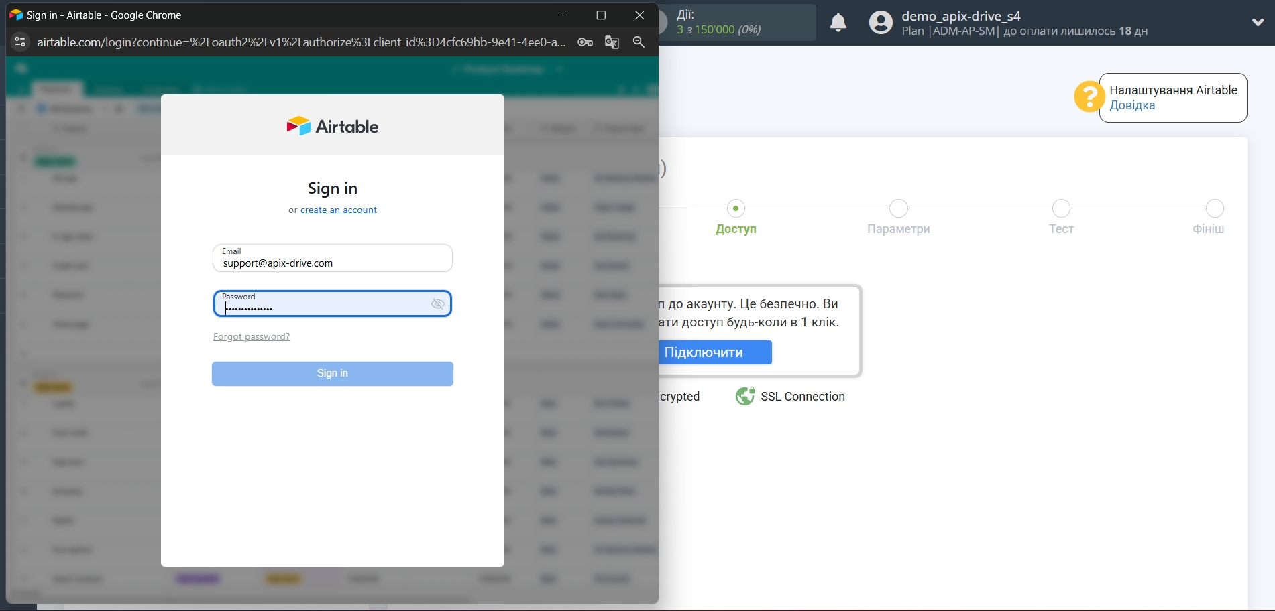Open the notifications bell icon
Viewport: 1275px width, 611px height.
(x=838, y=23)
